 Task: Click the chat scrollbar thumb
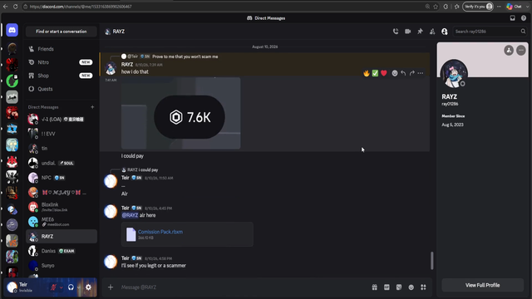(x=432, y=260)
